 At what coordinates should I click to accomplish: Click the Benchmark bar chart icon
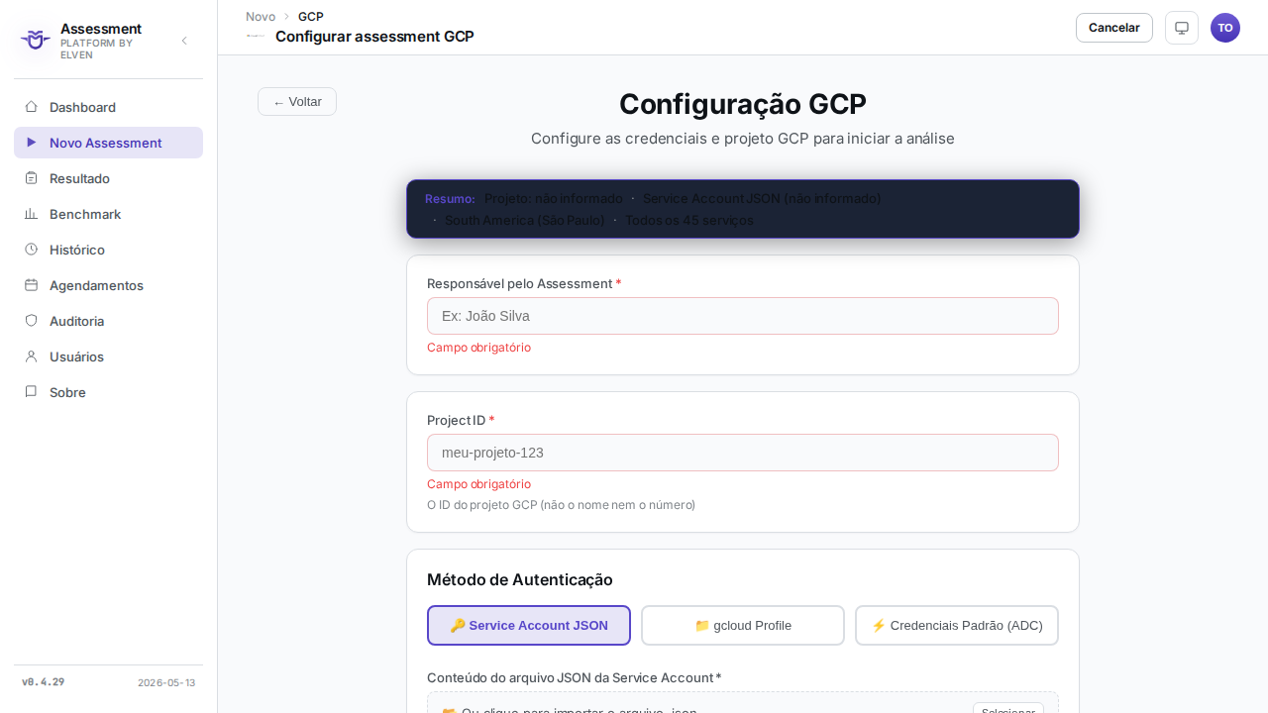pos(31,214)
